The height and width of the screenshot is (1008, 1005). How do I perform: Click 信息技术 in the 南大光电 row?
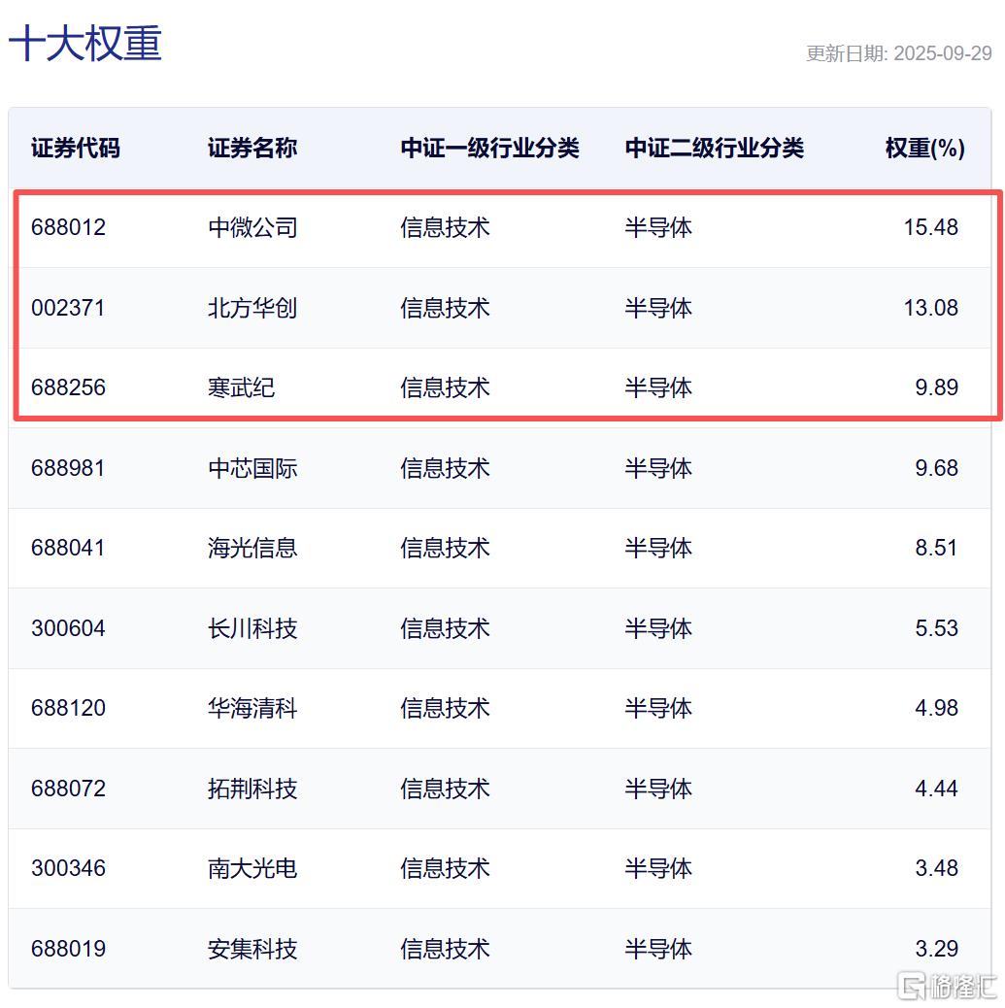[x=445, y=868]
